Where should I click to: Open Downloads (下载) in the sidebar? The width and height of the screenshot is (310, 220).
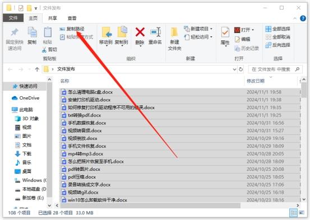click(x=23, y=153)
